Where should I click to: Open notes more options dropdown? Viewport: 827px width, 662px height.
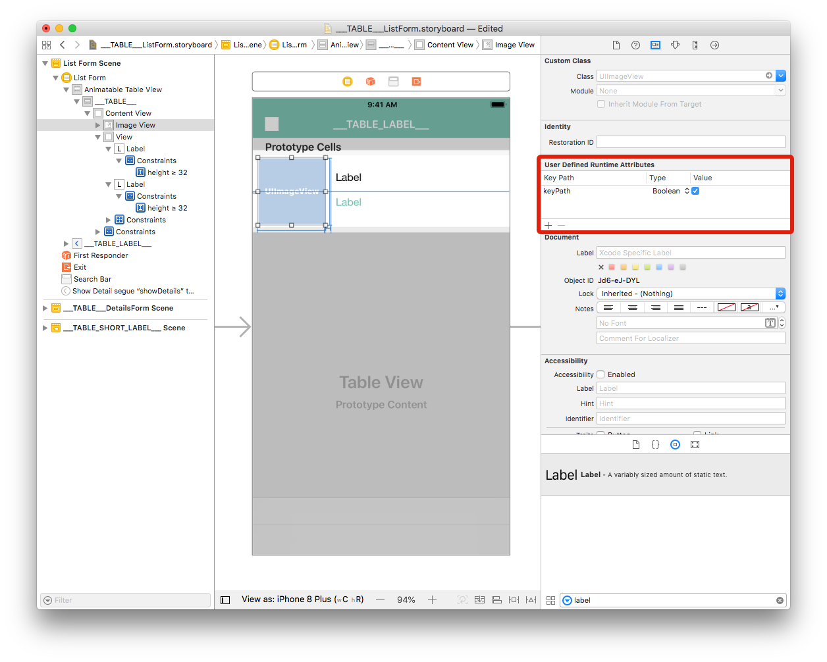point(774,307)
